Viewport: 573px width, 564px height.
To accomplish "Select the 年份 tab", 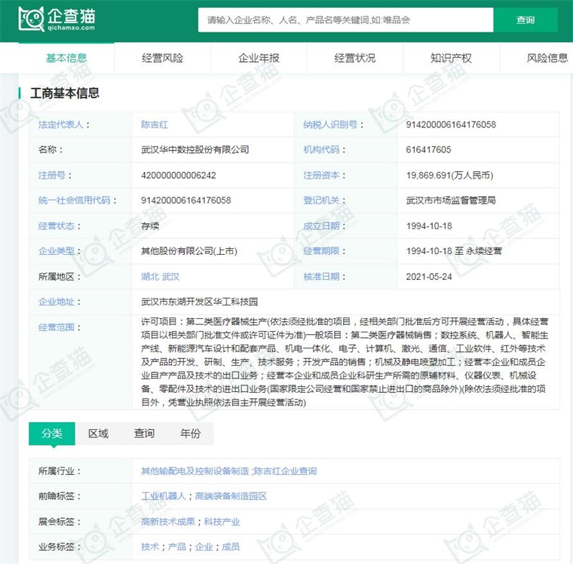I will point(191,434).
